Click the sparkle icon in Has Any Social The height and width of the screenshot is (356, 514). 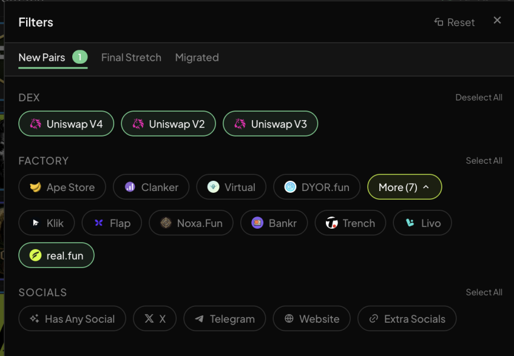[x=35, y=318]
